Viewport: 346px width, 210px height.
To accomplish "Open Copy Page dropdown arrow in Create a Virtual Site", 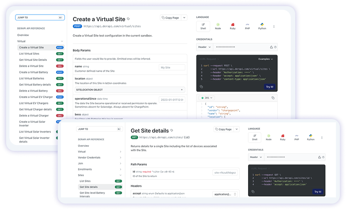I will point(184,18).
